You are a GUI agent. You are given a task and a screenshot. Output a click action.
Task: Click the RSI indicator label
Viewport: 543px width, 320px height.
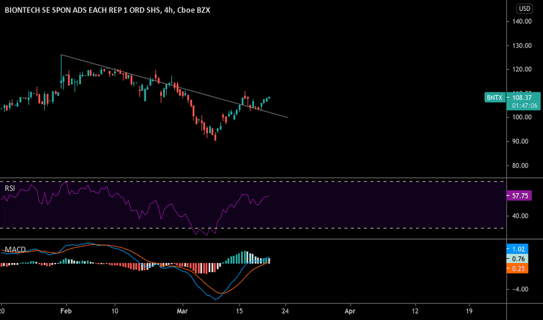pos(10,188)
